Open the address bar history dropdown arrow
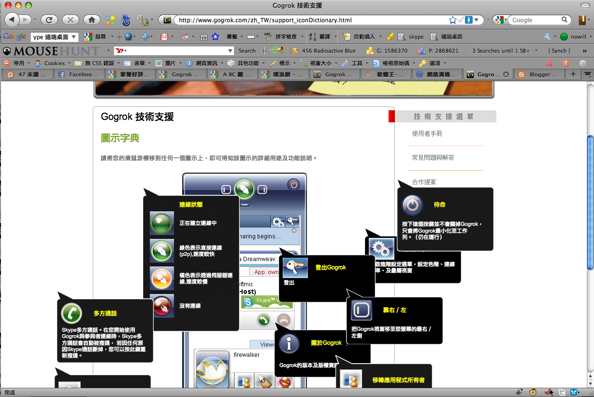594x397 pixels. pos(477,20)
